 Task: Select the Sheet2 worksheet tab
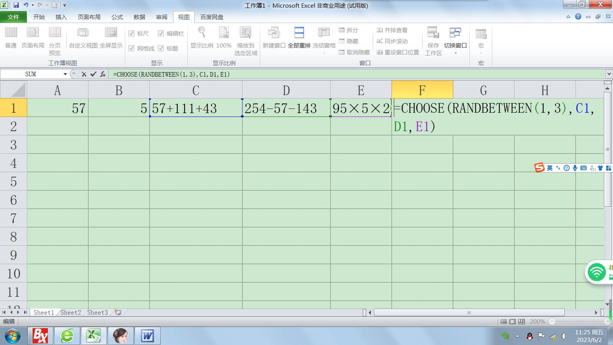[71, 313]
